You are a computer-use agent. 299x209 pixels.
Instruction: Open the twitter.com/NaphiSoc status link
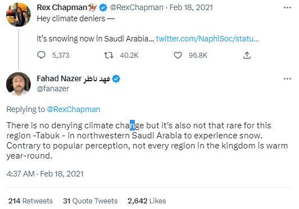207,39
